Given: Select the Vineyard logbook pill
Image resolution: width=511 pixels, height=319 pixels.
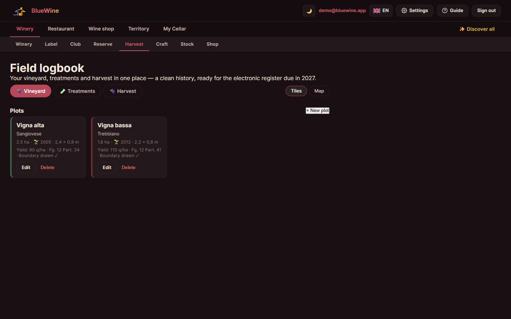Looking at the screenshot, I should [x=31, y=91].
